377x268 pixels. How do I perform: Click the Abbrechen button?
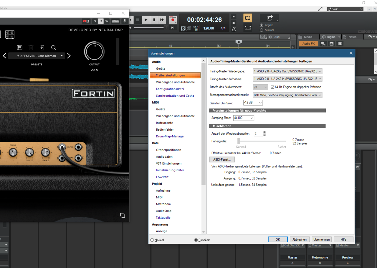tap(300, 239)
